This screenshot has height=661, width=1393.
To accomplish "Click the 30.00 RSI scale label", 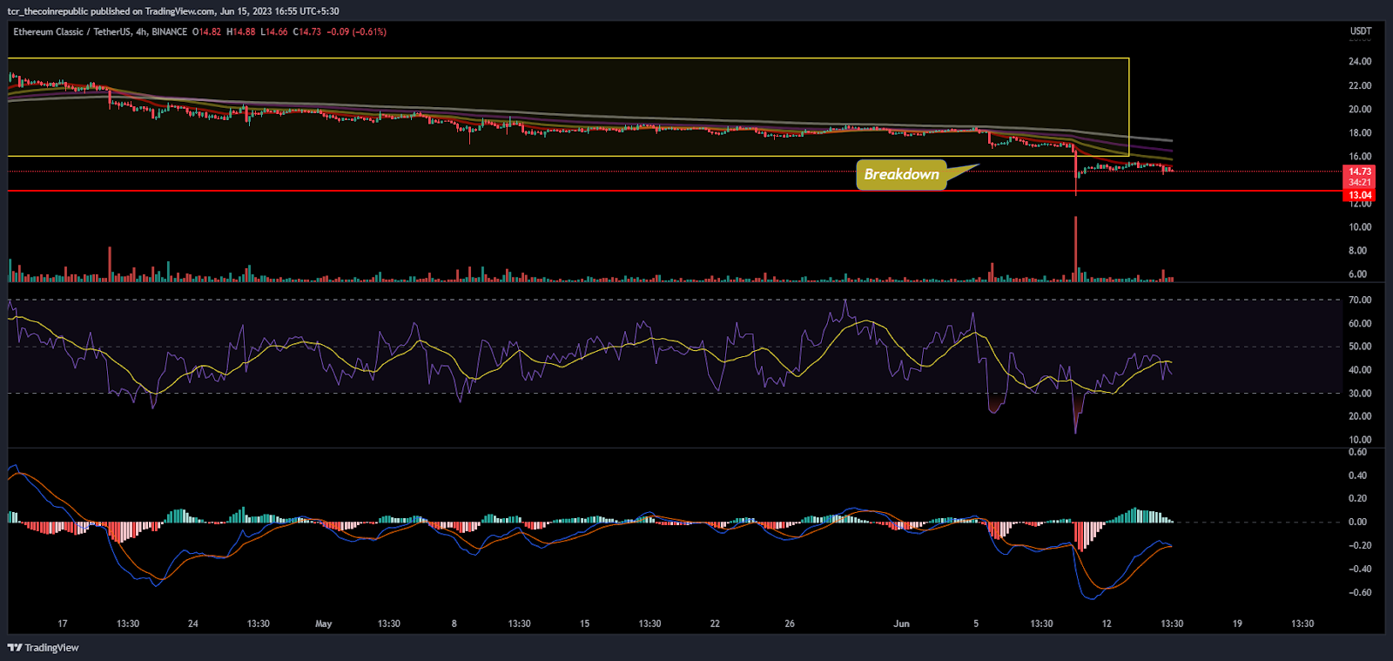I will pyautogui.click(x=1360, y=394).
